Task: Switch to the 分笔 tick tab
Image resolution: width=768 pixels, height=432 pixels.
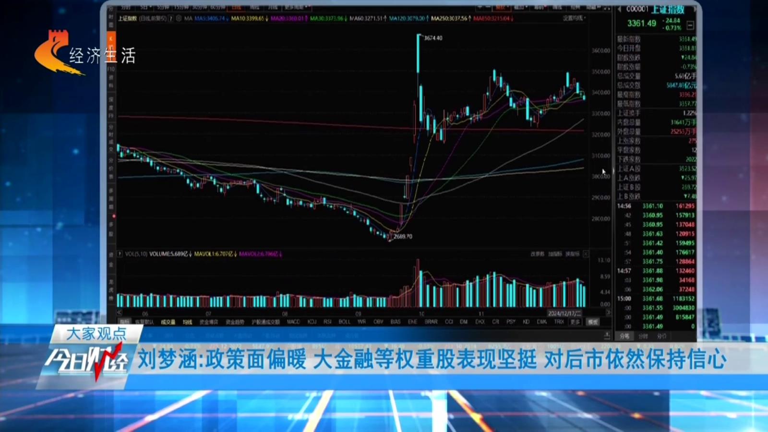Action: point(624,336)
